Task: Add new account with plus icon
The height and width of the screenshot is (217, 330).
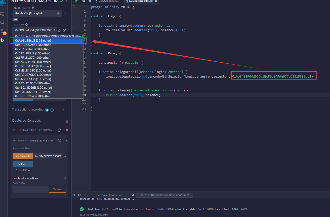Action: tap(27, 24)
